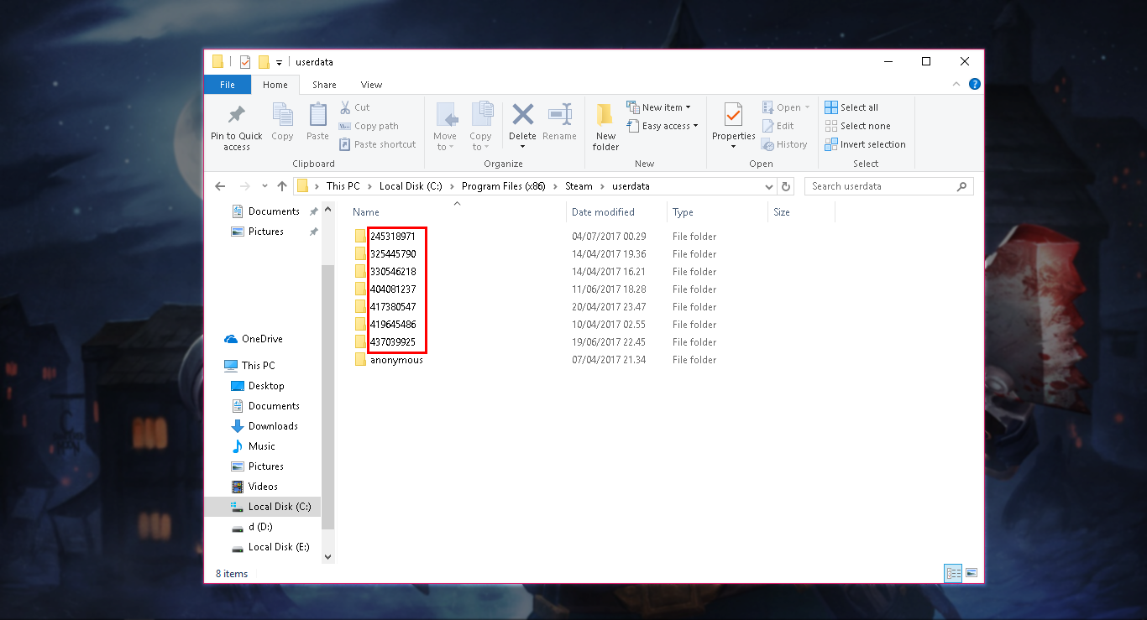Expand the New item dropdown

(x=661, y=107)
